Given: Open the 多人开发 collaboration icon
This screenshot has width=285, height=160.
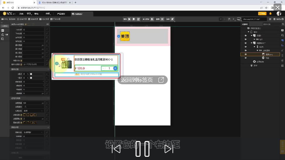Looking at the screenshot, I should tap(152, 19).
